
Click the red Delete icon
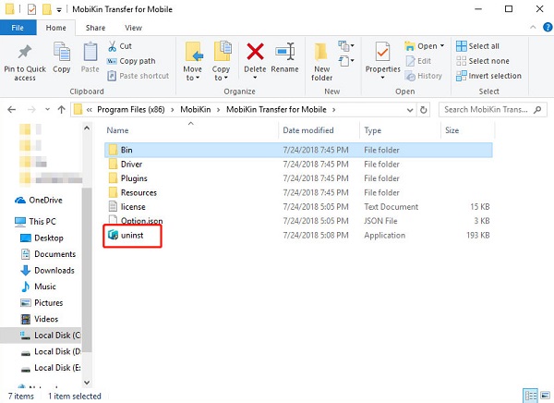(x=255, y=52)
